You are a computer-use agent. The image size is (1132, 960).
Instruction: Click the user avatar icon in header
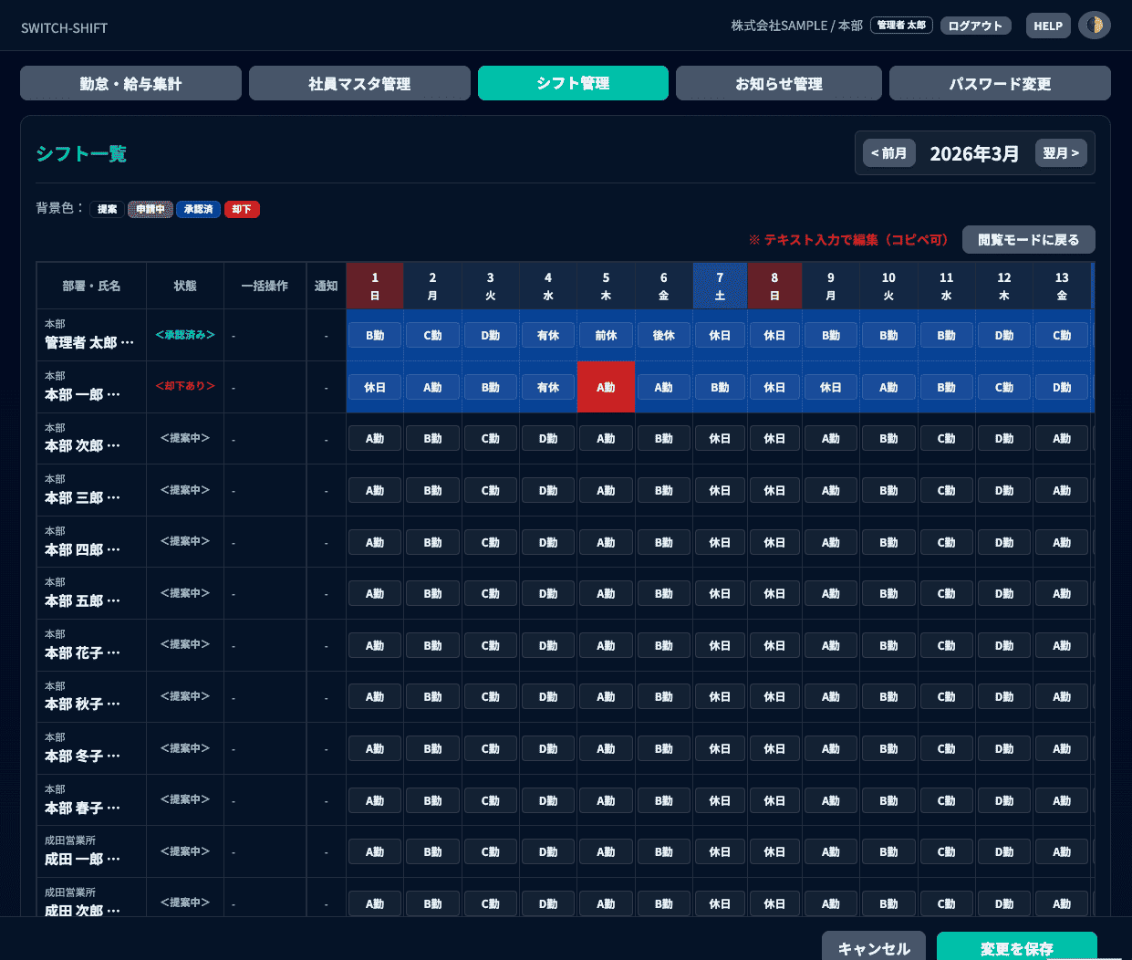(x=1094, y=26)
